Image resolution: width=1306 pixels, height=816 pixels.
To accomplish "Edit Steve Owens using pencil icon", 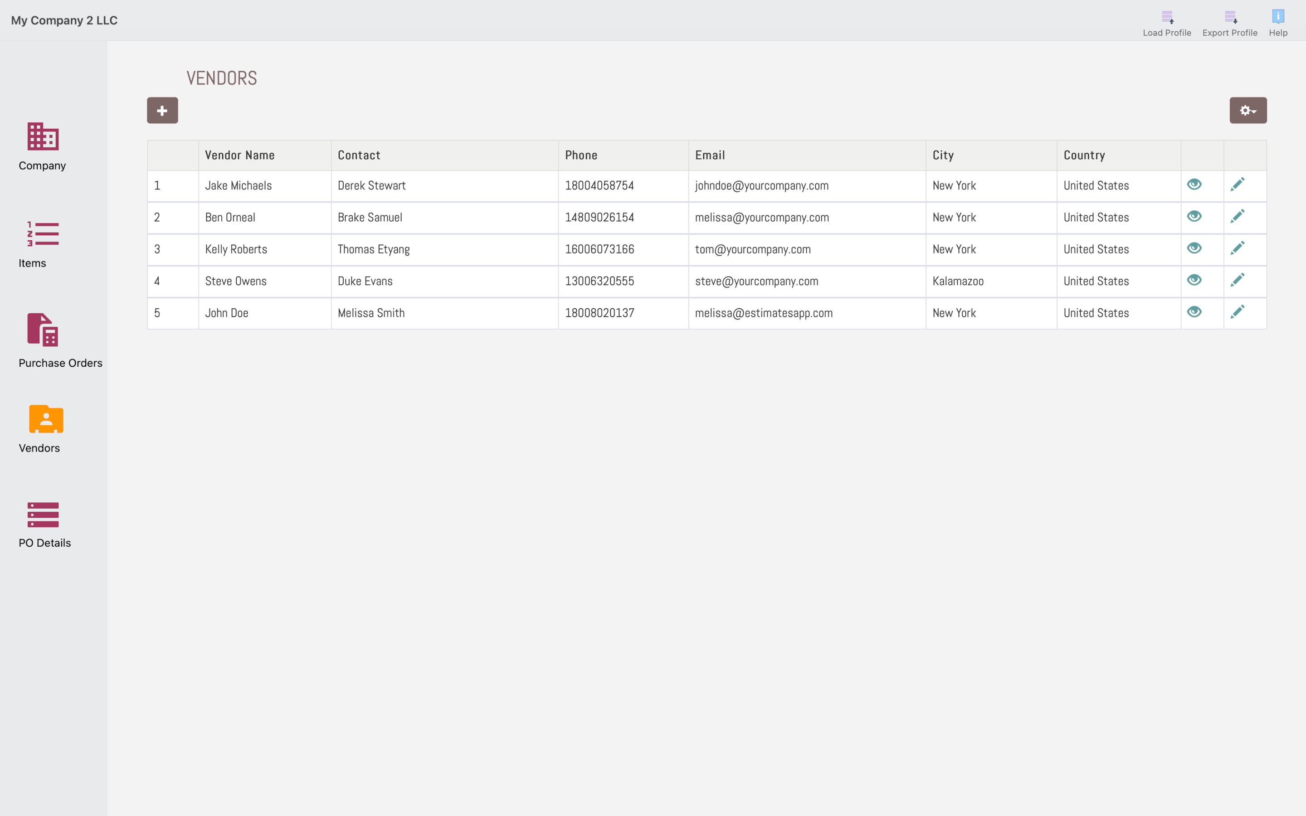I will [1238, 280].
